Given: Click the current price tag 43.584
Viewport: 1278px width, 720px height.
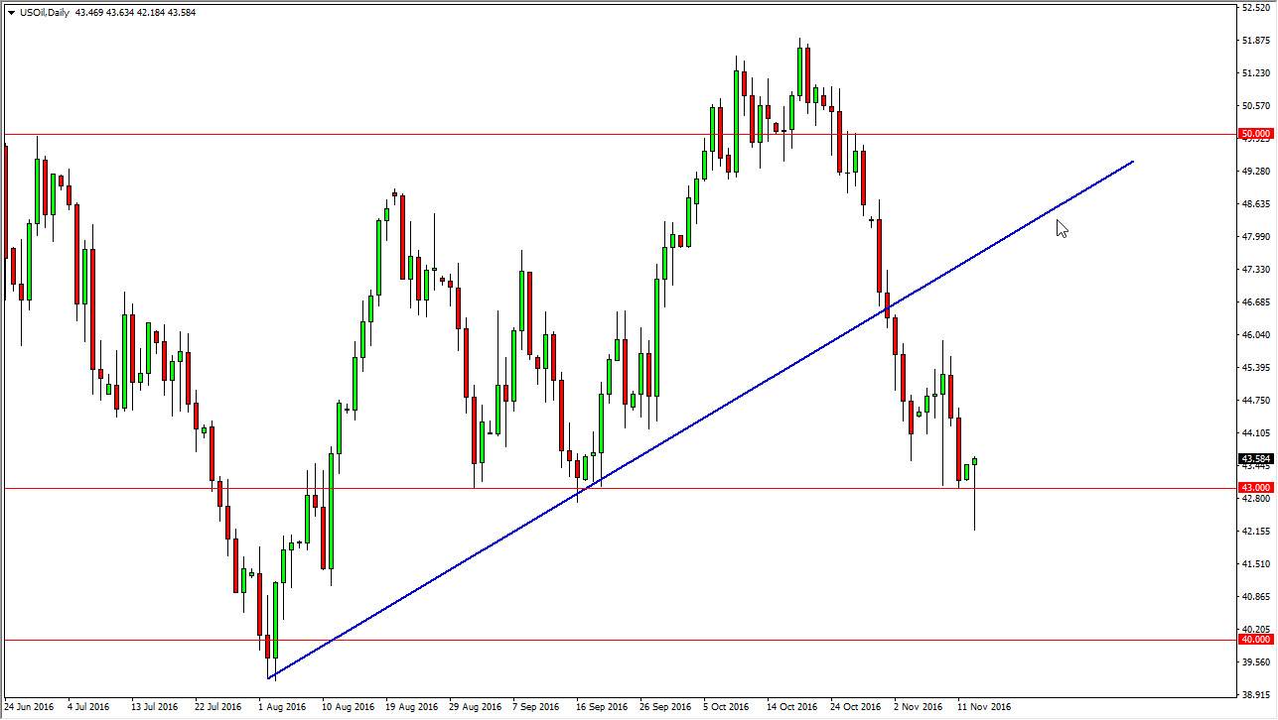Looking at the screenshot, I should pyautogui.click(x=1255, y=459).
